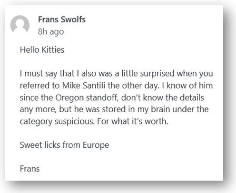Open Frans Swolfs' profile name link

[x=62, y=19]
